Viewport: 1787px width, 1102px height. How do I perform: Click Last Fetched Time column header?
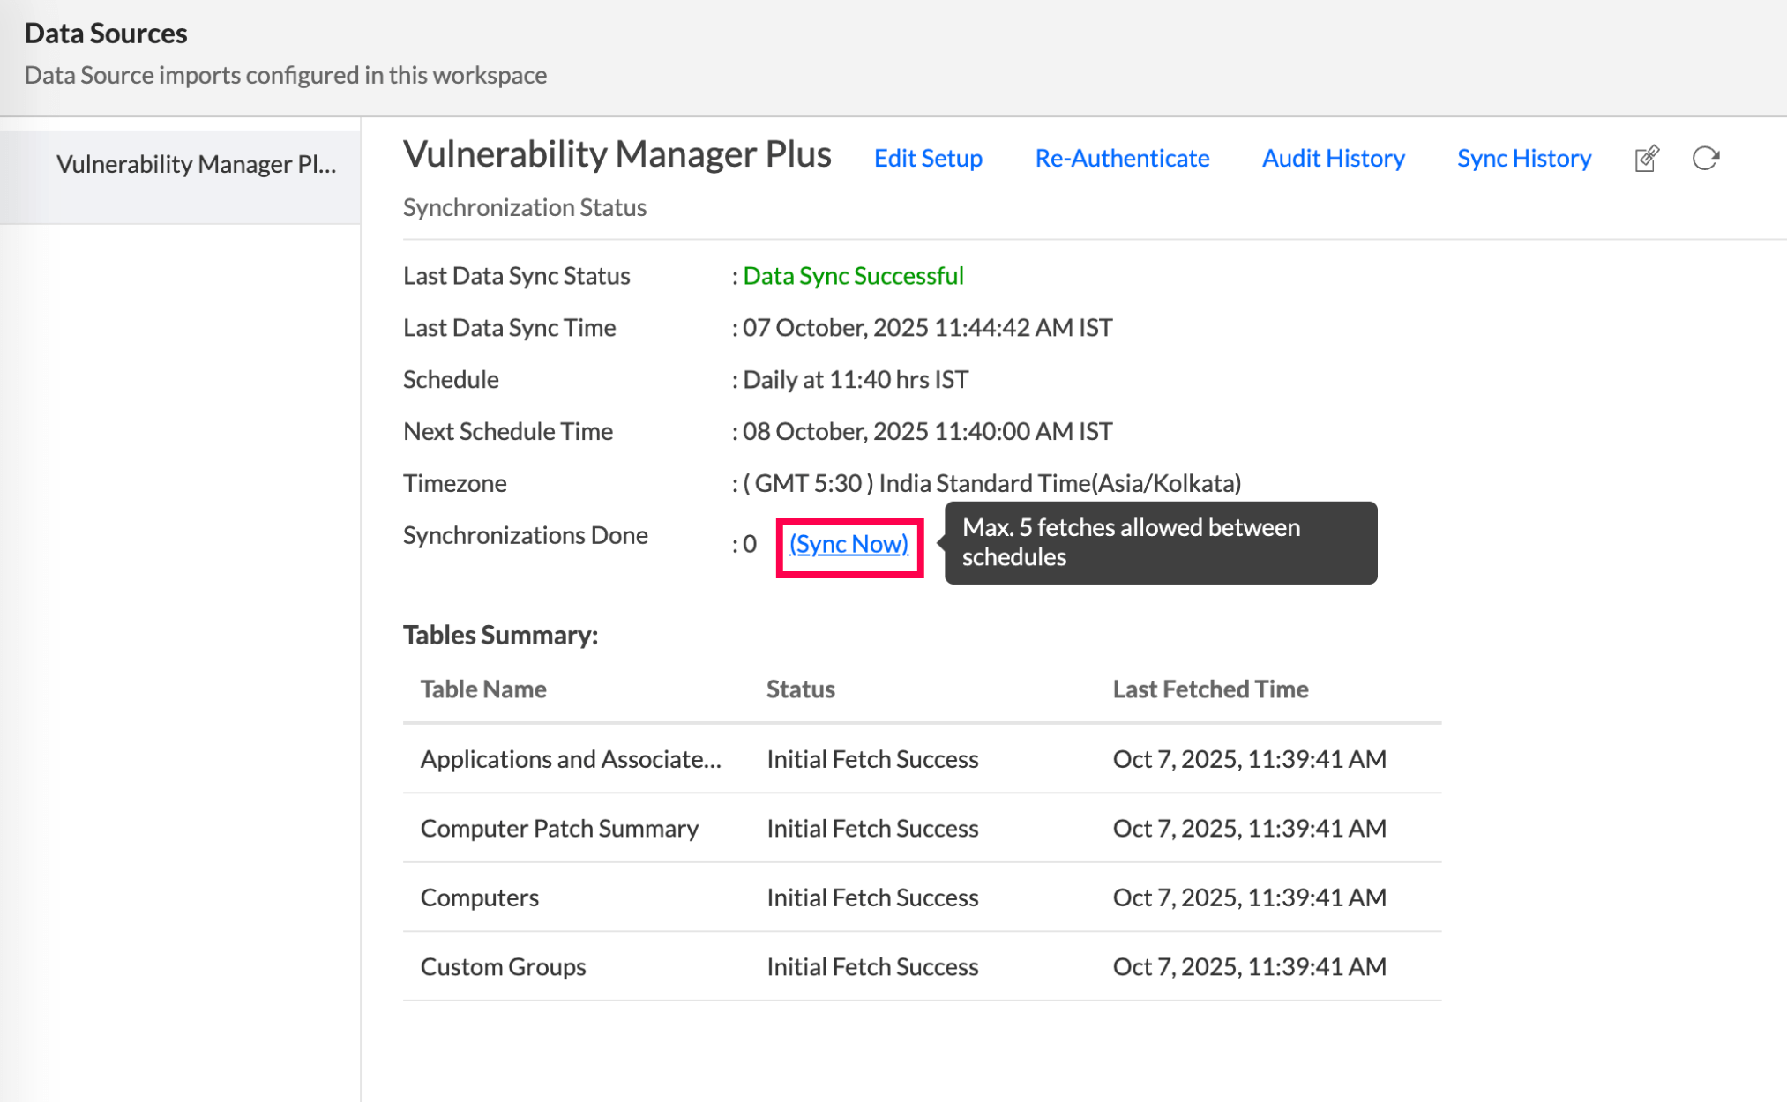(x=1209, y=689)
